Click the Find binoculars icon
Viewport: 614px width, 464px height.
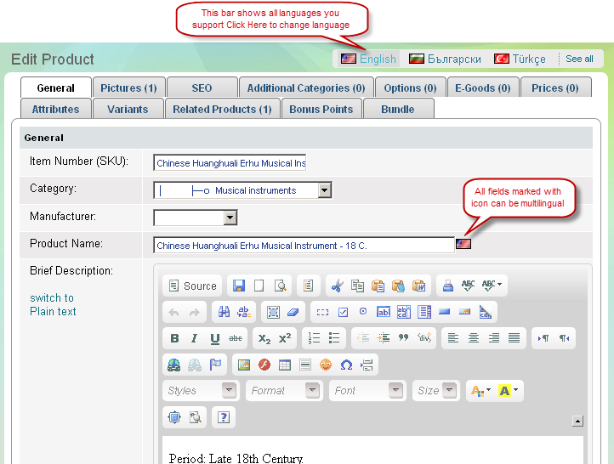pos(225,312)
